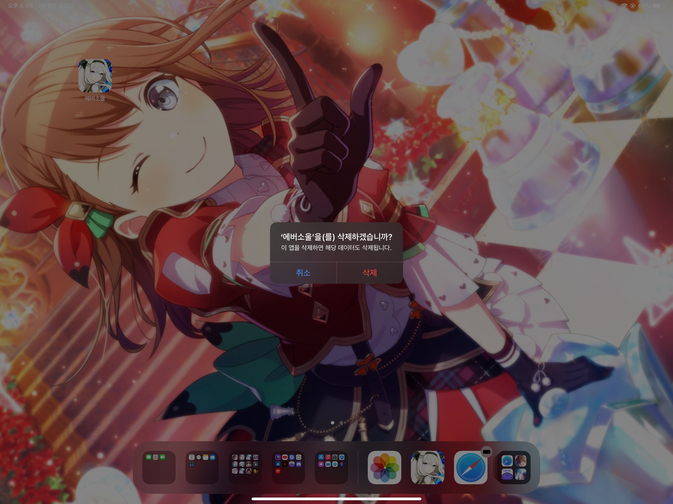Tap the home indicator bar at bottom

coord(336,499)
